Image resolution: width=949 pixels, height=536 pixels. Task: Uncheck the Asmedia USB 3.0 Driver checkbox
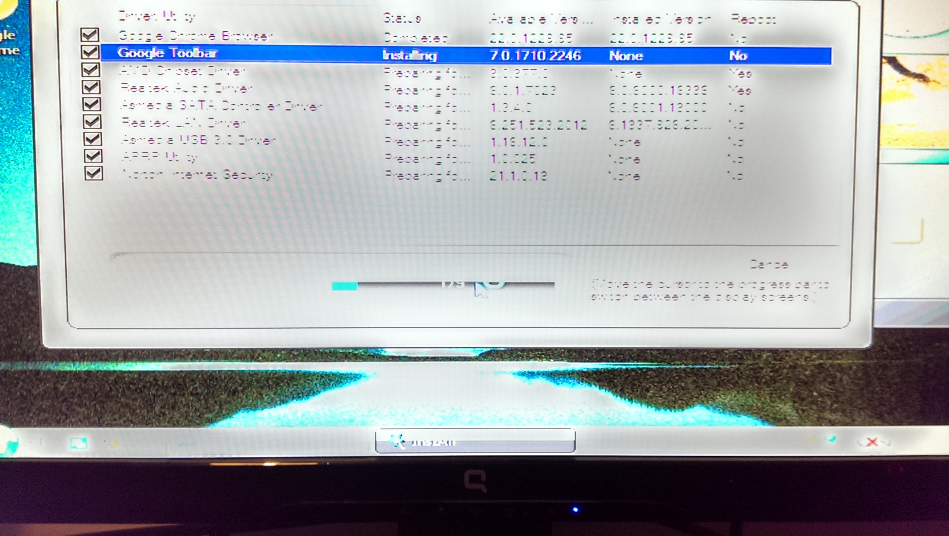coord(92,139)
